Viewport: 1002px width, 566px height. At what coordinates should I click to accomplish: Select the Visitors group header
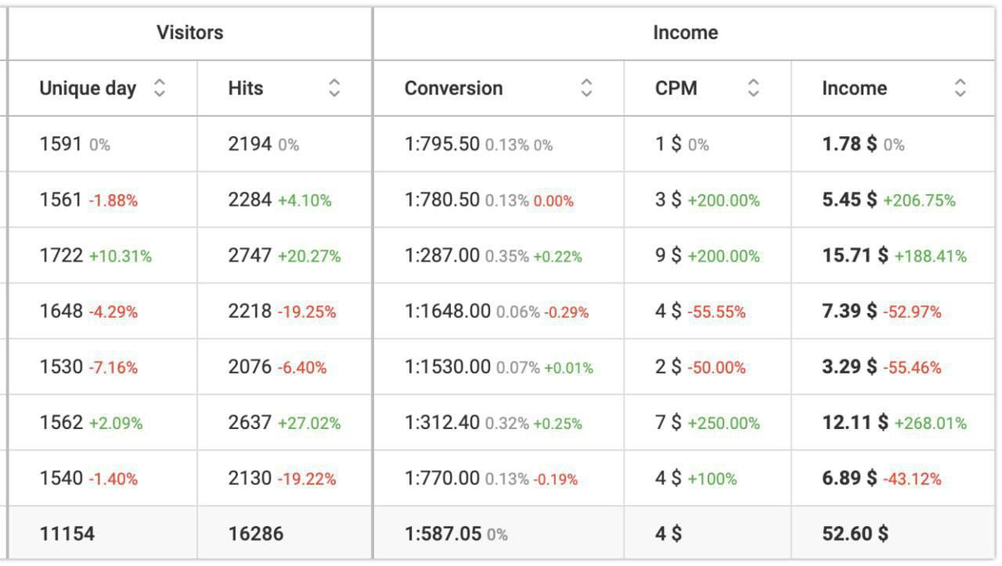pos(190,33)
